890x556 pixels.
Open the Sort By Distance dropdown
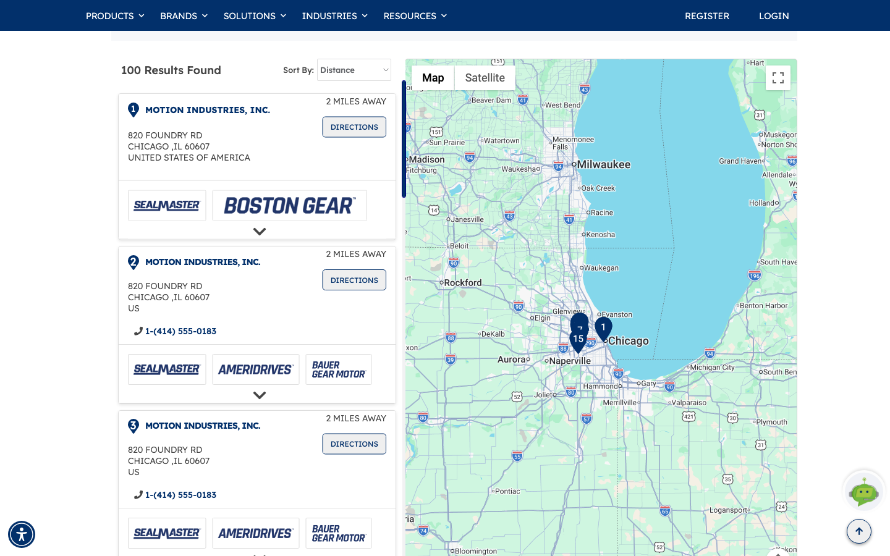pos(354,70)
